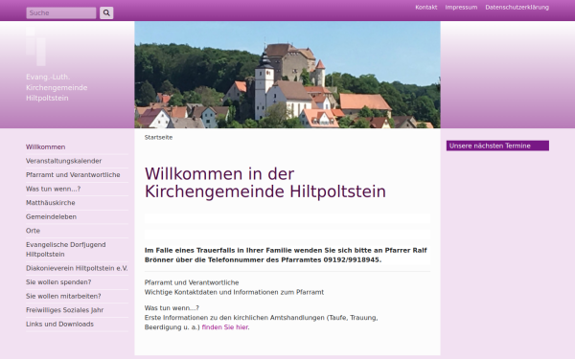This screenshot has height=359, width=575.
Task: Click Unsere nächsten Termine heading
Action: (x=497, y=146)
